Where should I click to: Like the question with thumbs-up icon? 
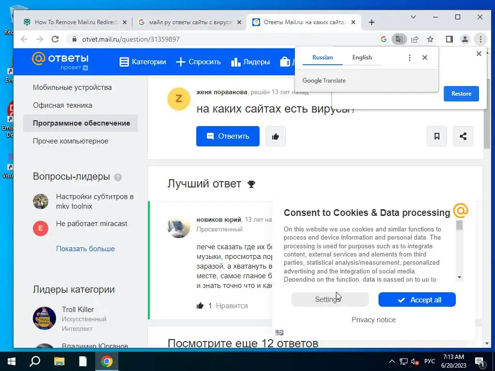tap(275, 136)
